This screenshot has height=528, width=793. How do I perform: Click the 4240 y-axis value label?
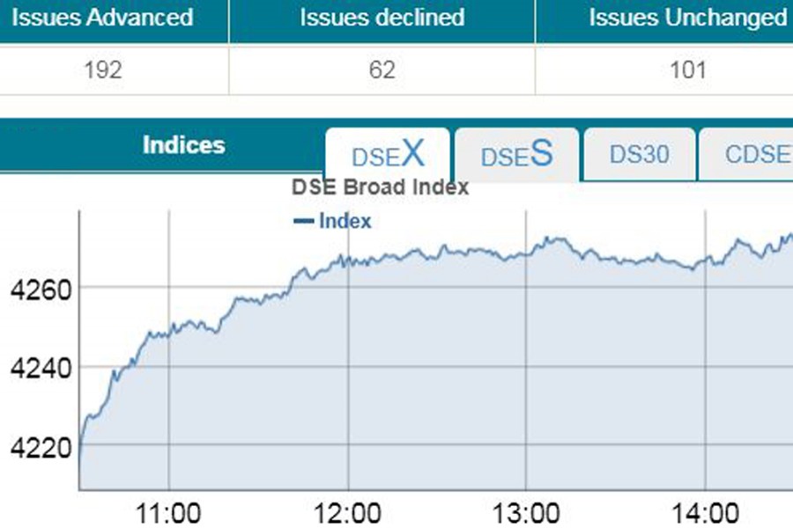point(35,368)
